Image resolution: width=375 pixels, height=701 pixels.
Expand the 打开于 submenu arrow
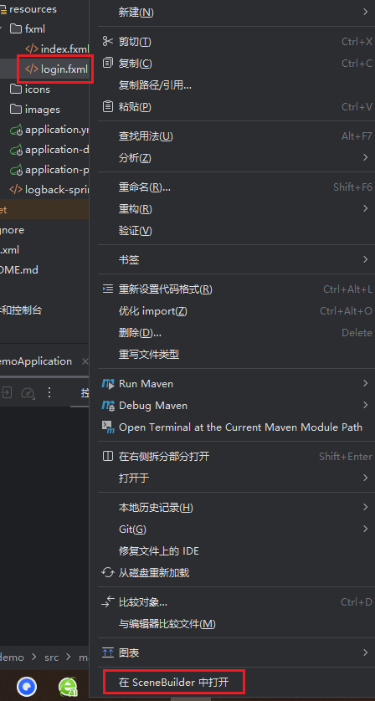(x=366, y=478)
